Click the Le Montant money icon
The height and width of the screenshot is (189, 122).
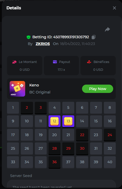(x=15, y=62)
